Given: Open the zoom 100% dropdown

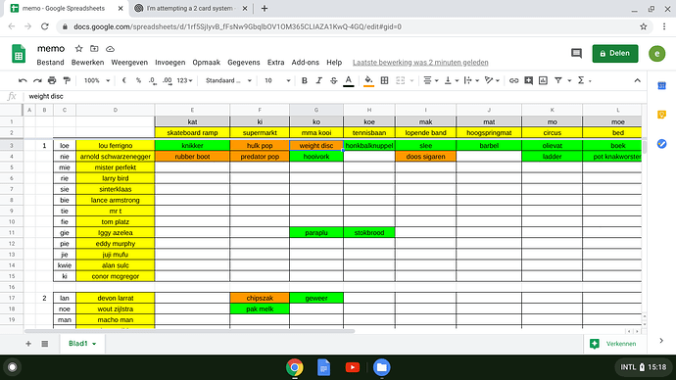Looking at the screenshot, I should tap(97, 80).
